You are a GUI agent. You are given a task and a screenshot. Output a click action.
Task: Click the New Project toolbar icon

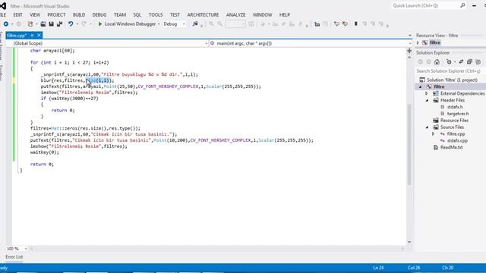tap(30, 24)
